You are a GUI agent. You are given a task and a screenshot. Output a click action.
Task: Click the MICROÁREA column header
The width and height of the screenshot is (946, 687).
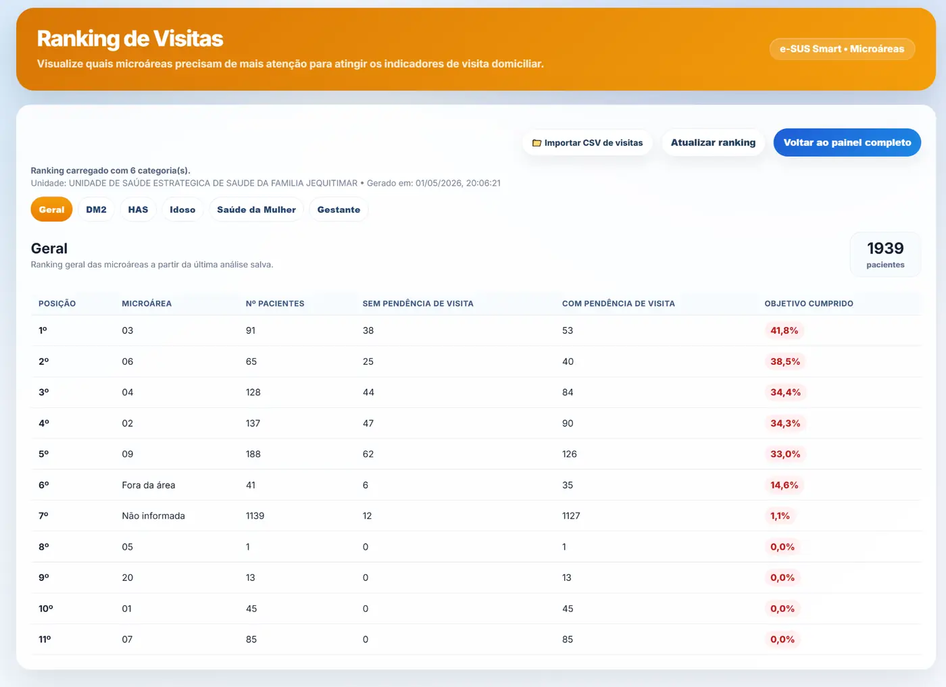click(147, 303)
